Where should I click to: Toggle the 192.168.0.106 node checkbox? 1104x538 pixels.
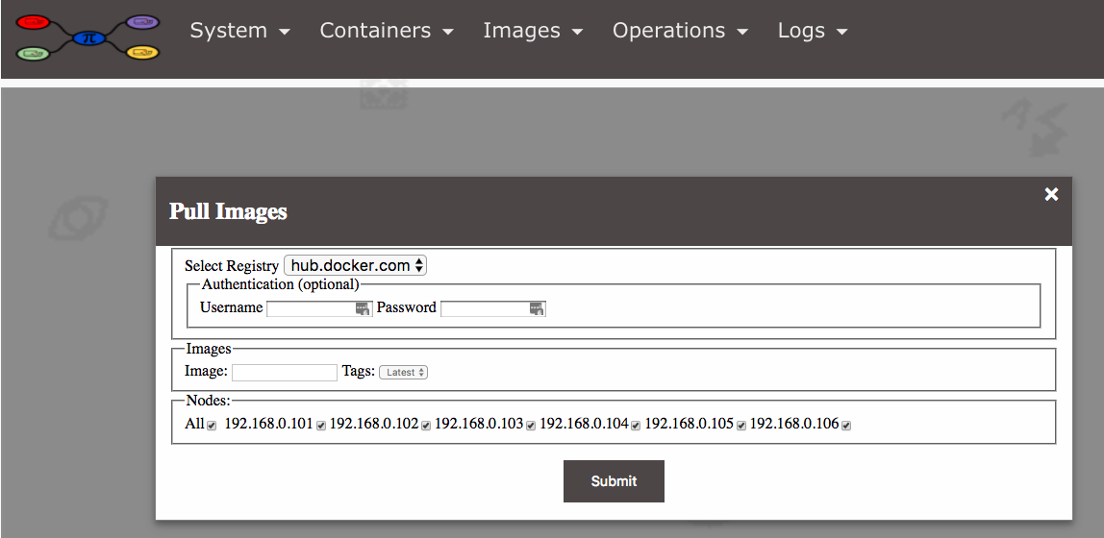pyautogui.click(x=846, y=426)
